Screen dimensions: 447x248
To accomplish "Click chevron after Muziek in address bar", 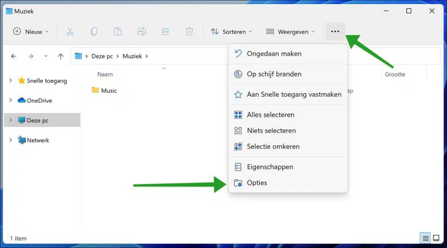I will click(147, 56).
